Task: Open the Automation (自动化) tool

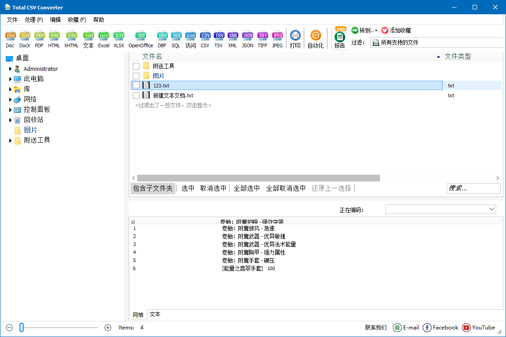Action: click(x=316, y=39)
